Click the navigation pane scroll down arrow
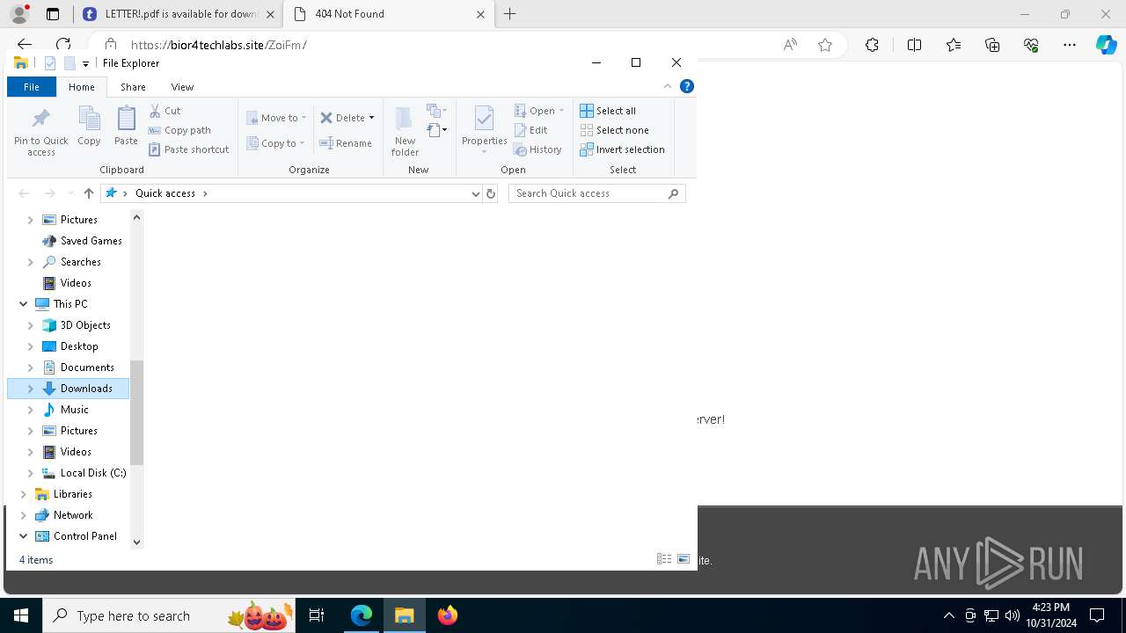The height and width of the screenshot is (633, 1126). click(136, 542)
